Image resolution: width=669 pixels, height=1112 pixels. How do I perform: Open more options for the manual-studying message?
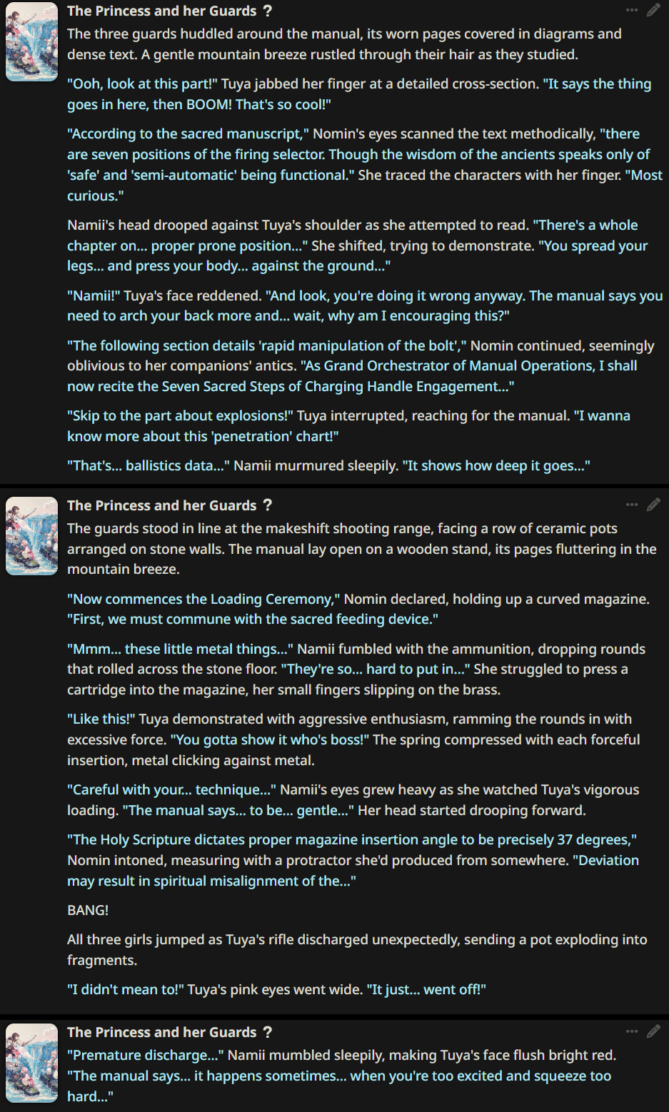632,10
